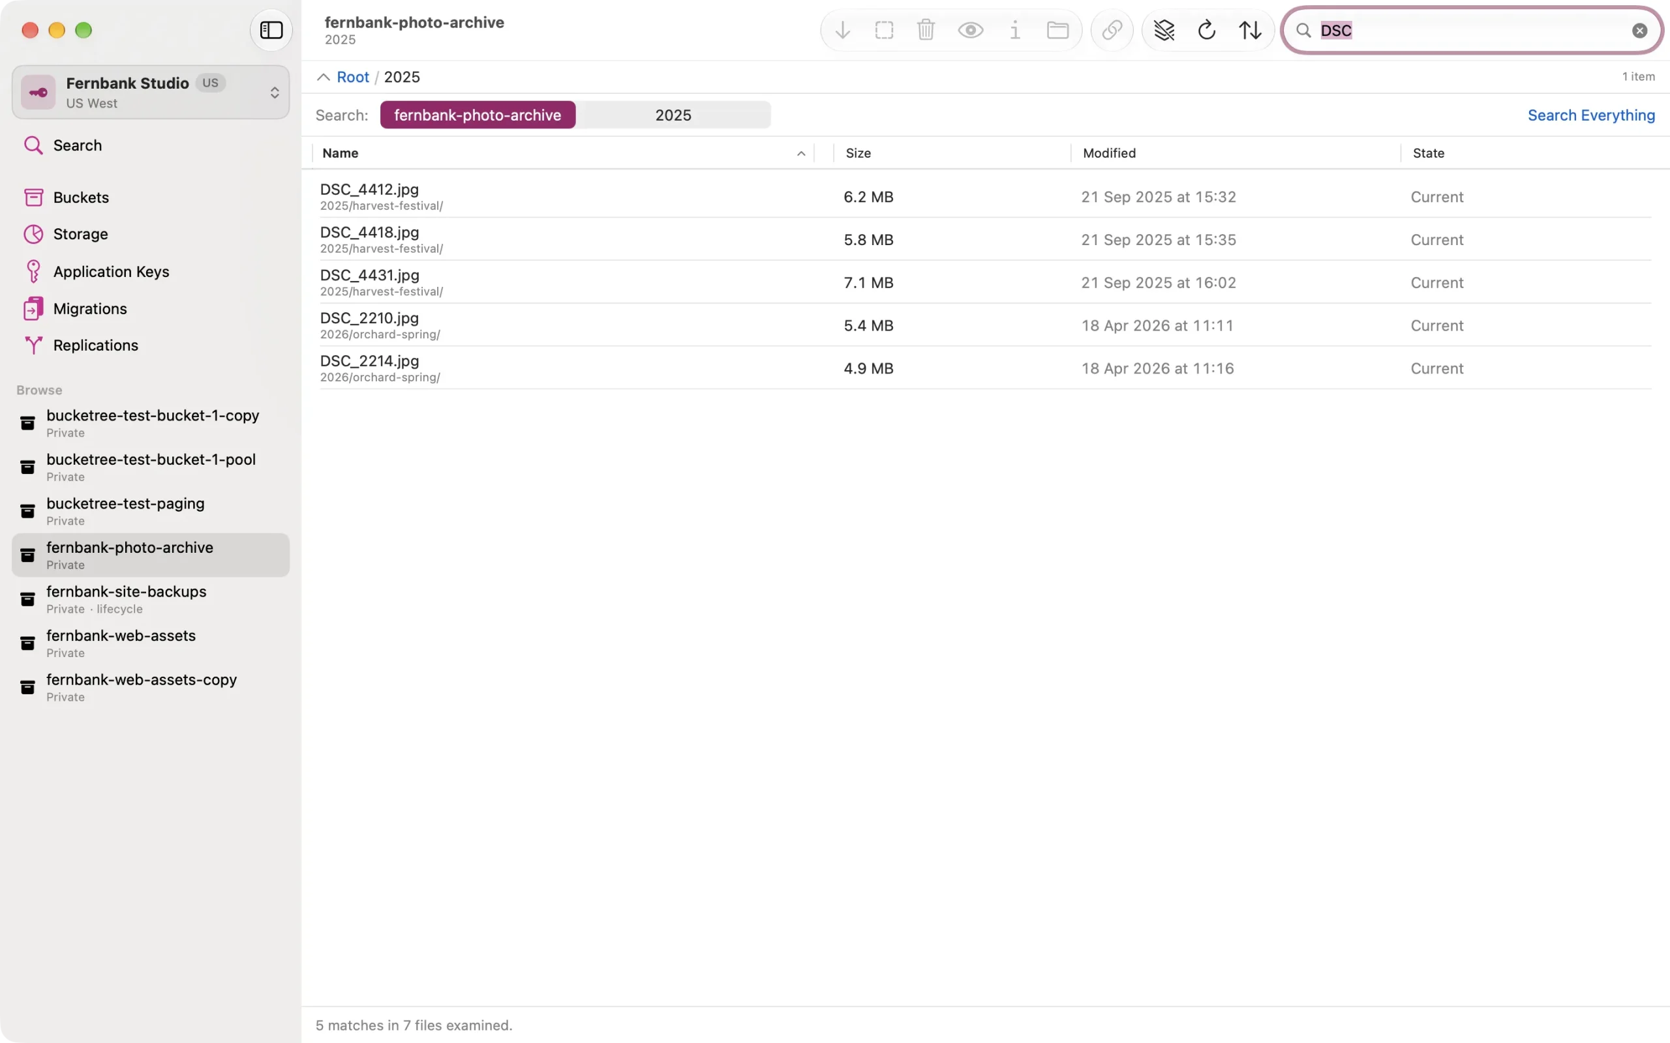This screenshot has height=1043, width=1670.
Task: Go to the Root breadcrumb link
Action: click(x=353, y=78)
